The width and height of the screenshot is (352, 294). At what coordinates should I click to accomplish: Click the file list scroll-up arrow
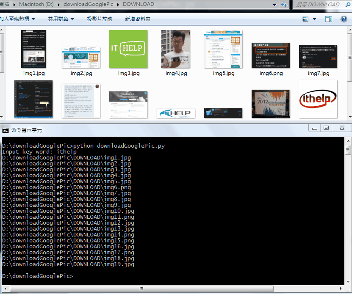point(350,29)
